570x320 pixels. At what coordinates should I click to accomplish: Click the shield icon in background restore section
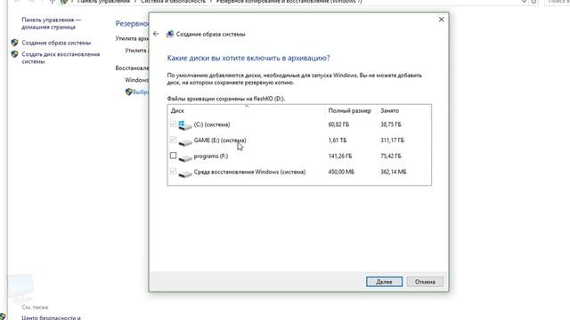tap(128, 92)
